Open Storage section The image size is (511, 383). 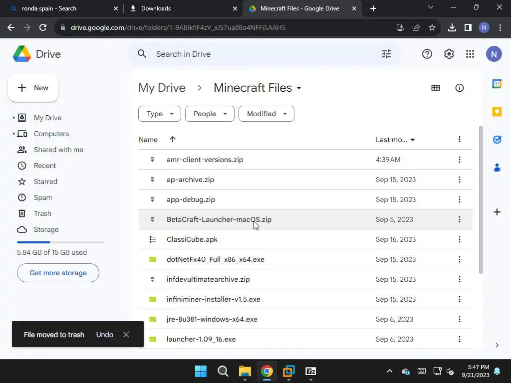[x=46, y=229]
